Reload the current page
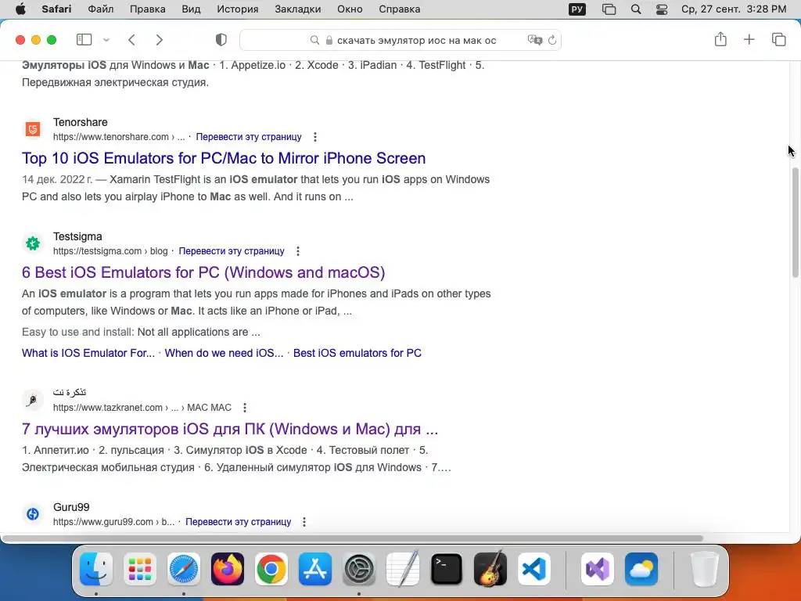The image size is (801, 601). click(x=552, y=40)
